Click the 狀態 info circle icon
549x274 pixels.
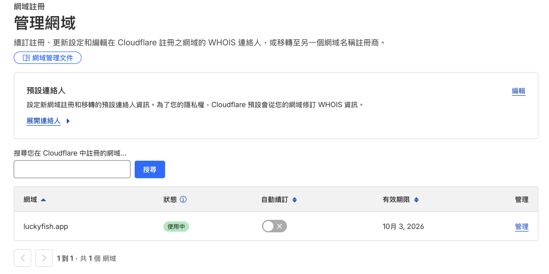point(183,199)
